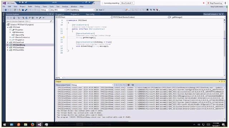Toggle auto-hide pin on the Output panel
Screen dimensions: 229x128
pos(222,81)
